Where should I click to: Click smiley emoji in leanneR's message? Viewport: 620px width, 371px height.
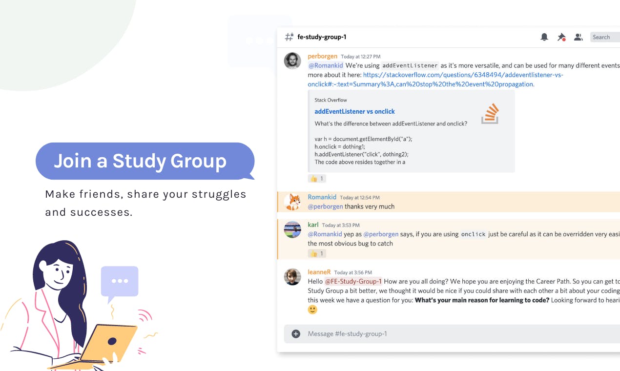pyautogui.click(x=312, y=309)
